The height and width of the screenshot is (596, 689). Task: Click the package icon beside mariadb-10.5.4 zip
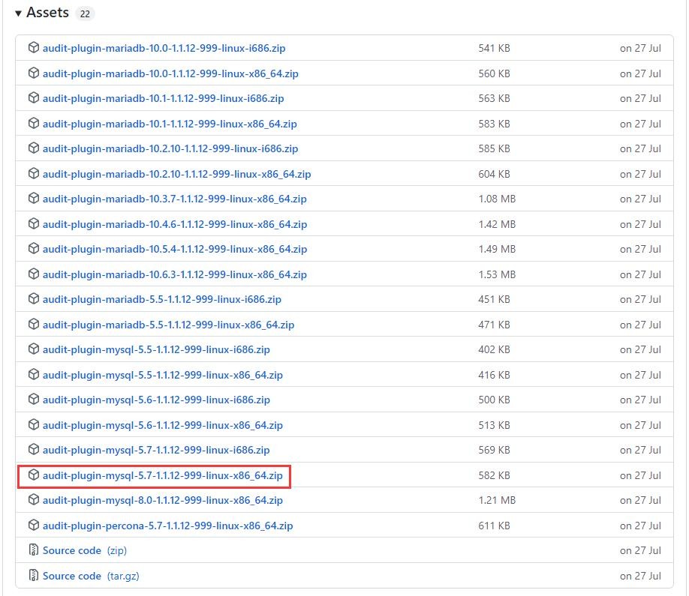click(34, 248)
